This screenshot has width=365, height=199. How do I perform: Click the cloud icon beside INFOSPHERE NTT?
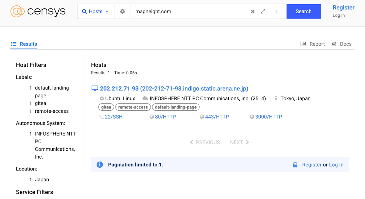coord(145,98)
